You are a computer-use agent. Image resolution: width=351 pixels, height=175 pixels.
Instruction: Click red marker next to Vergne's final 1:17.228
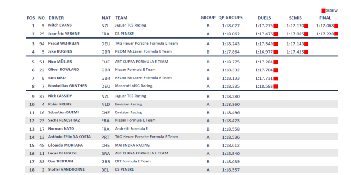click(x=336, y=34)
